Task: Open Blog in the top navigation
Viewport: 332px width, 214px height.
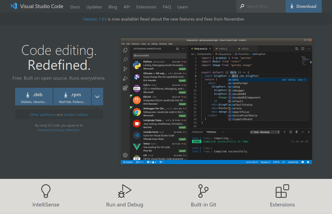Action: click(113, 7)
